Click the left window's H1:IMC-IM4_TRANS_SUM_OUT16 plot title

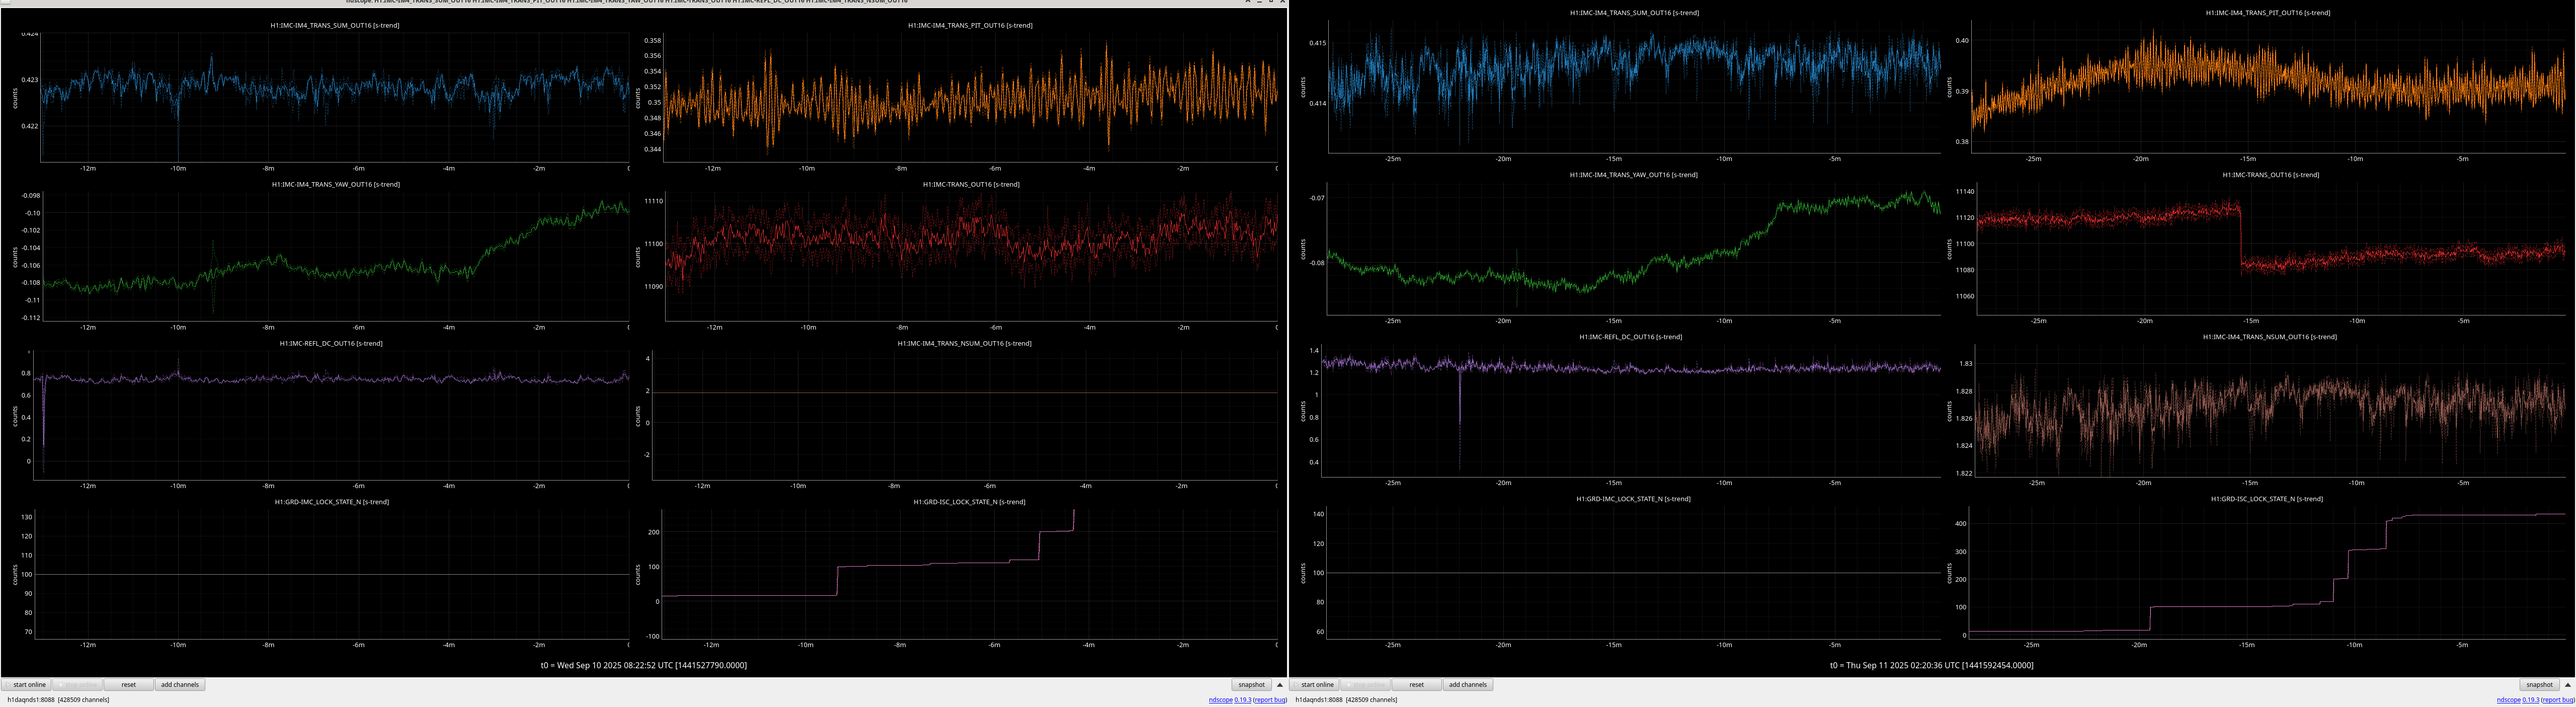[x=335, y=25]
